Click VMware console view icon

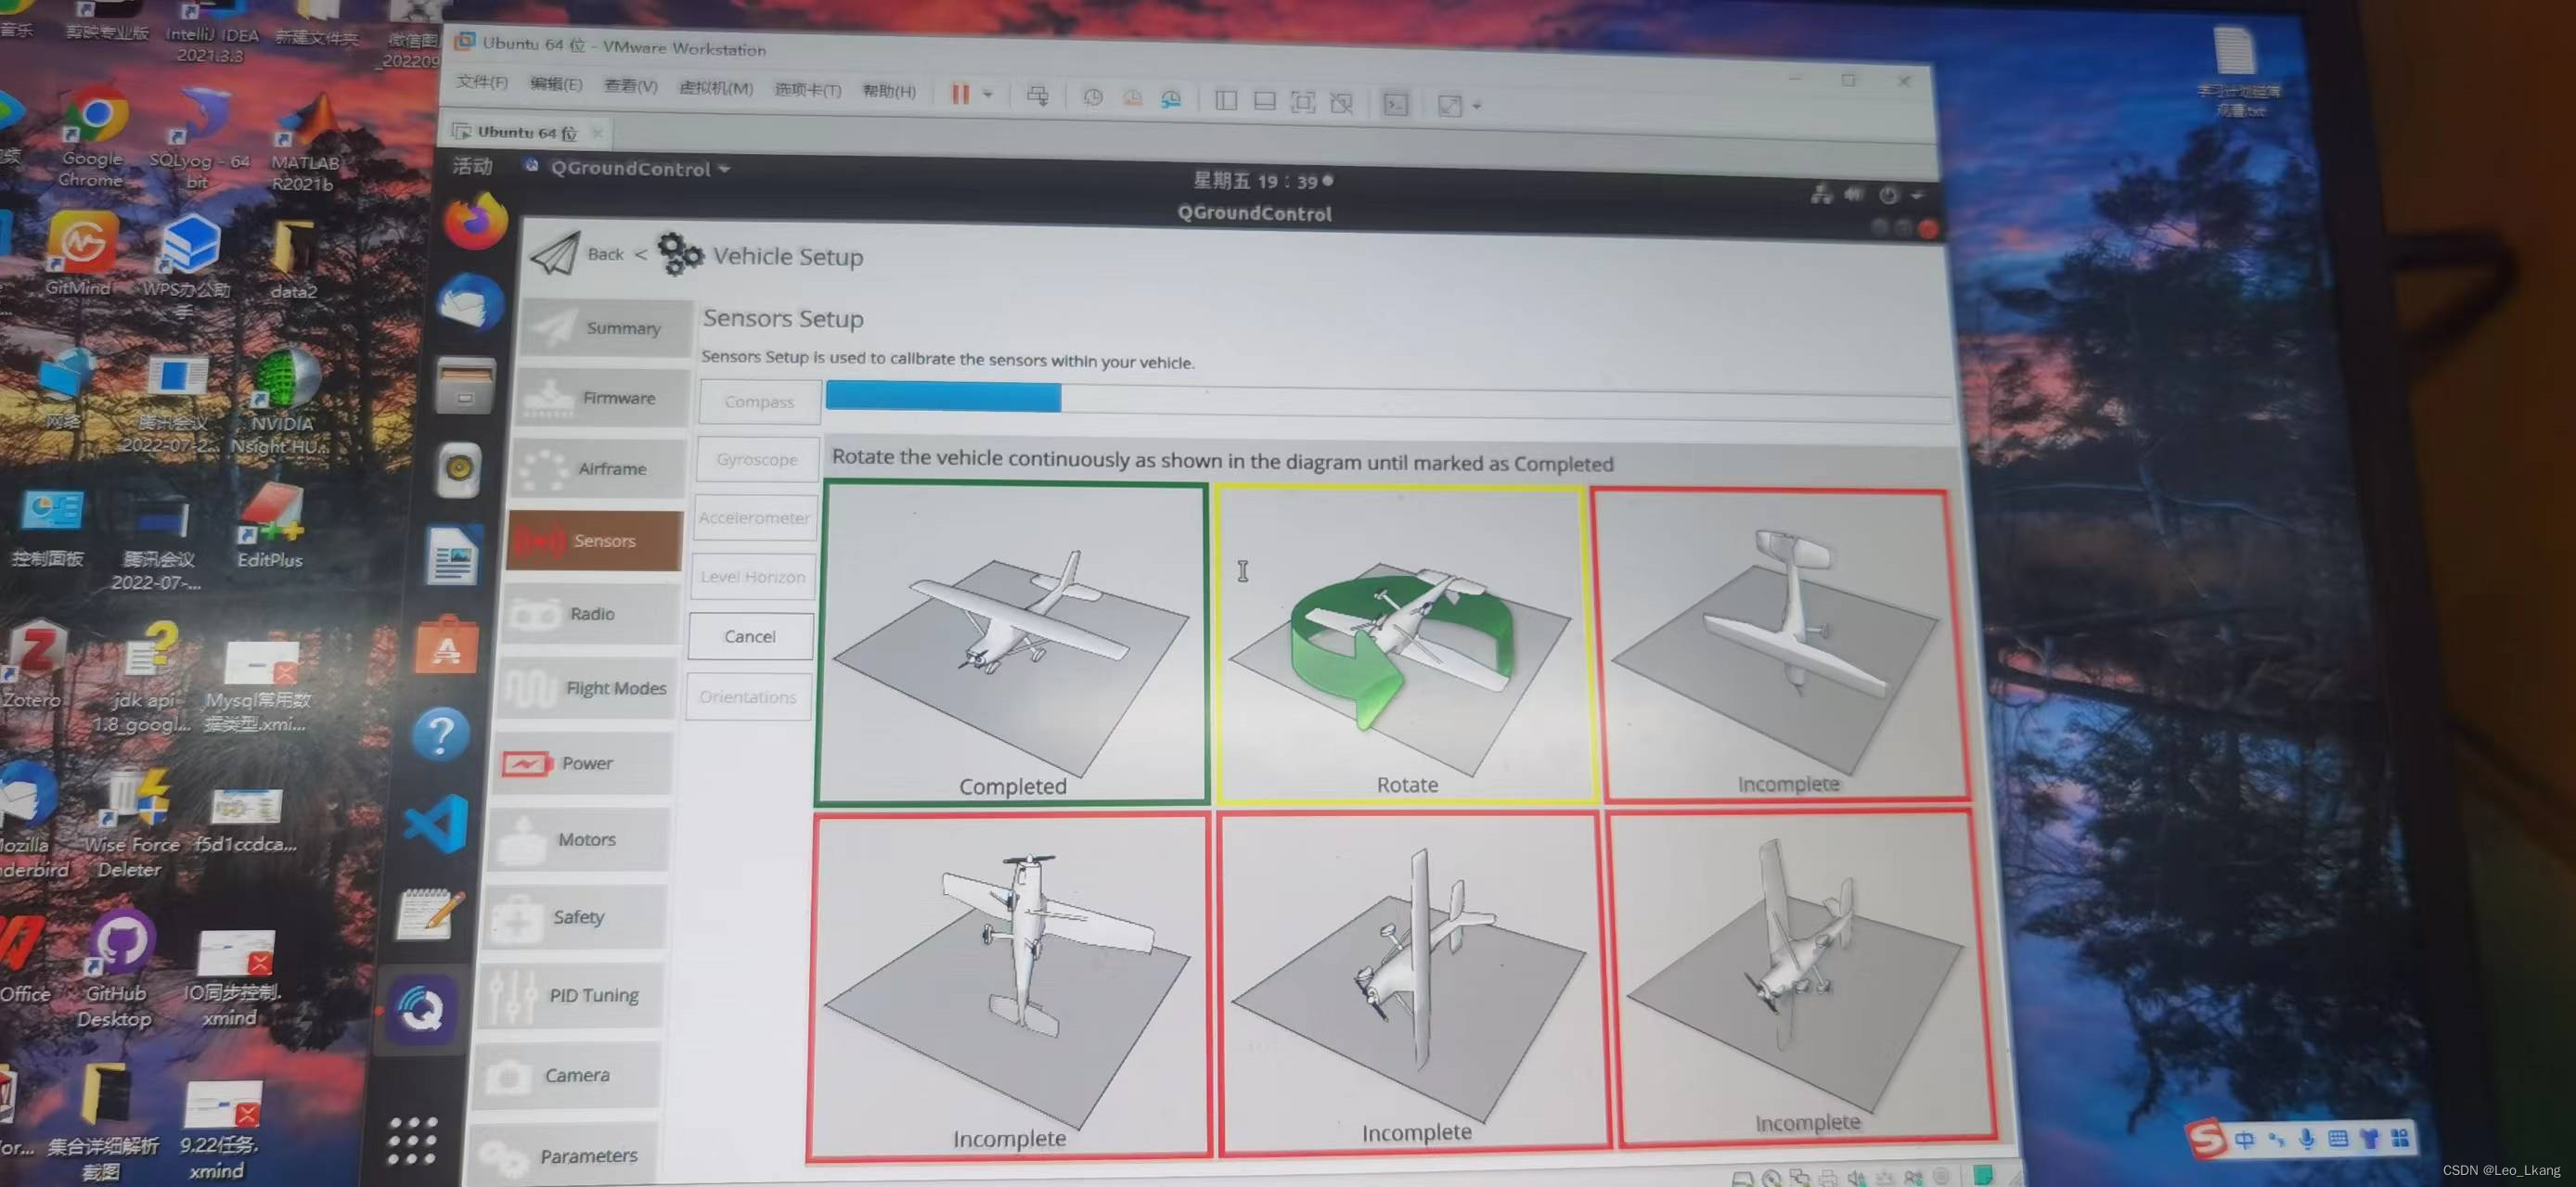(x=1396, y=103)
